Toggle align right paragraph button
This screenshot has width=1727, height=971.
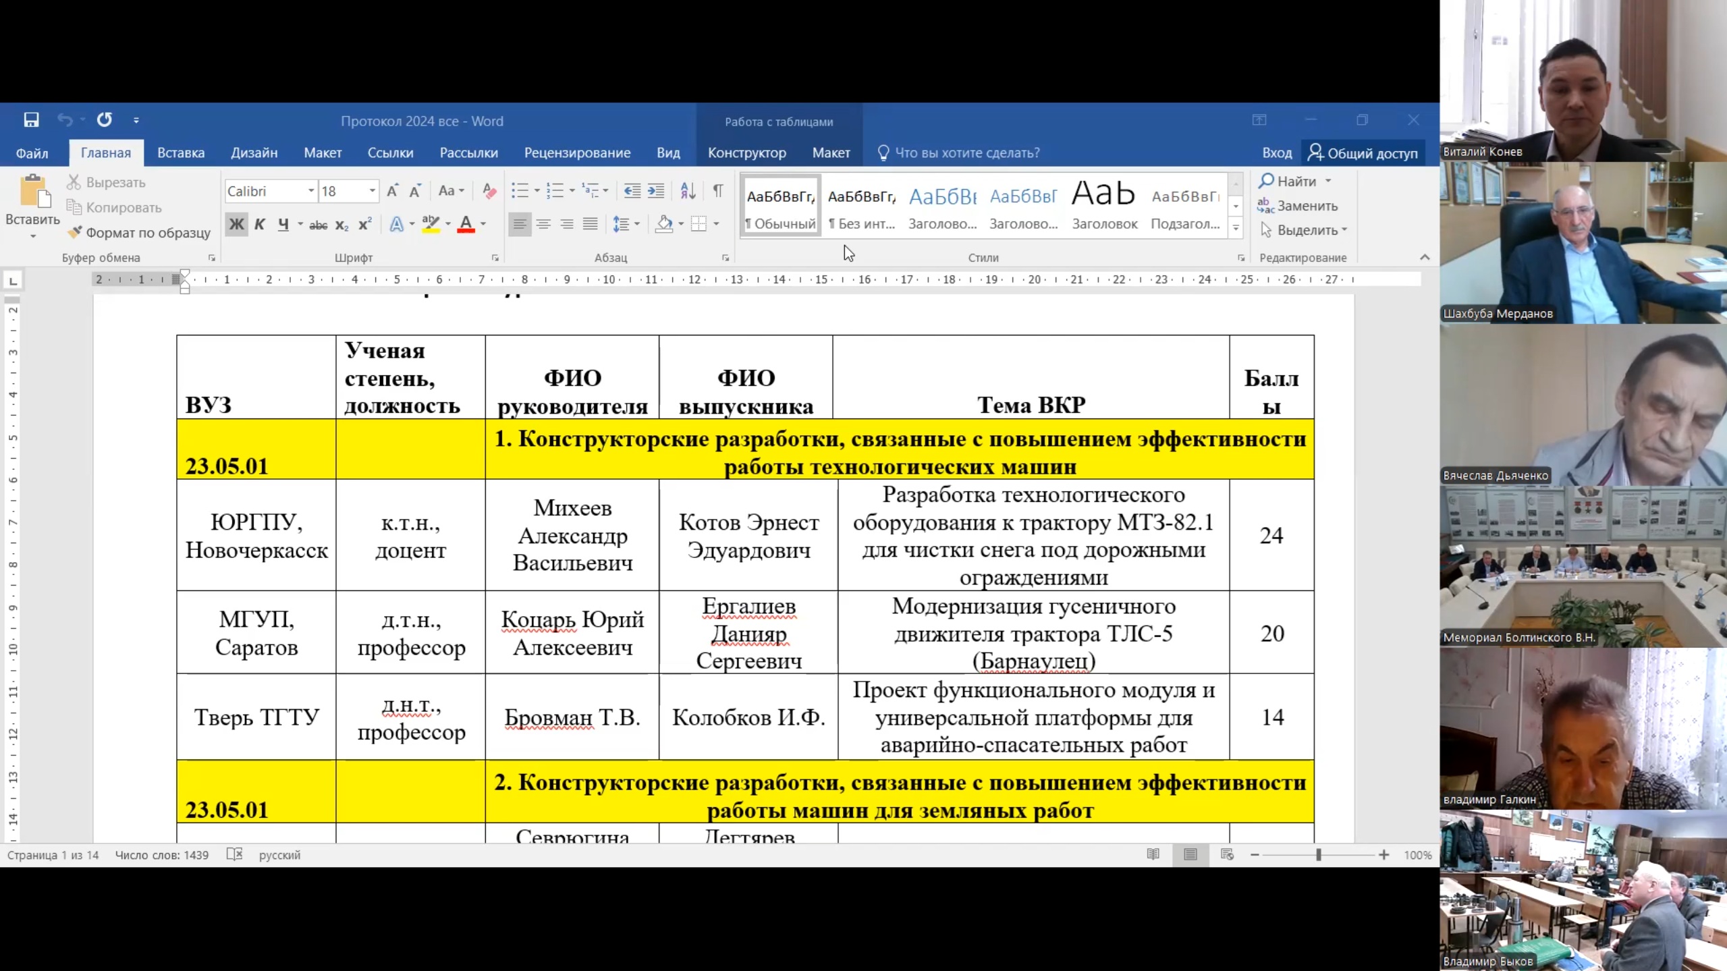coord(567,224)
